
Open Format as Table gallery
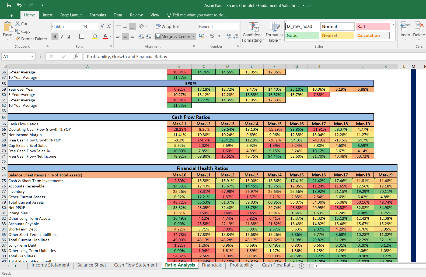pyautogui.click(x=274, y=32)
